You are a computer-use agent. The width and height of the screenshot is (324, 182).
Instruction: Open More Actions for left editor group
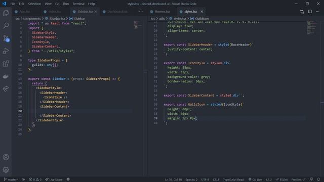click(x=141, y=12)
